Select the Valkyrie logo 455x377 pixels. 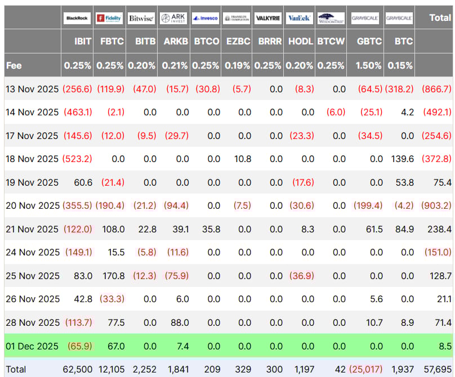pyautogui.click(x=268, y=18)
